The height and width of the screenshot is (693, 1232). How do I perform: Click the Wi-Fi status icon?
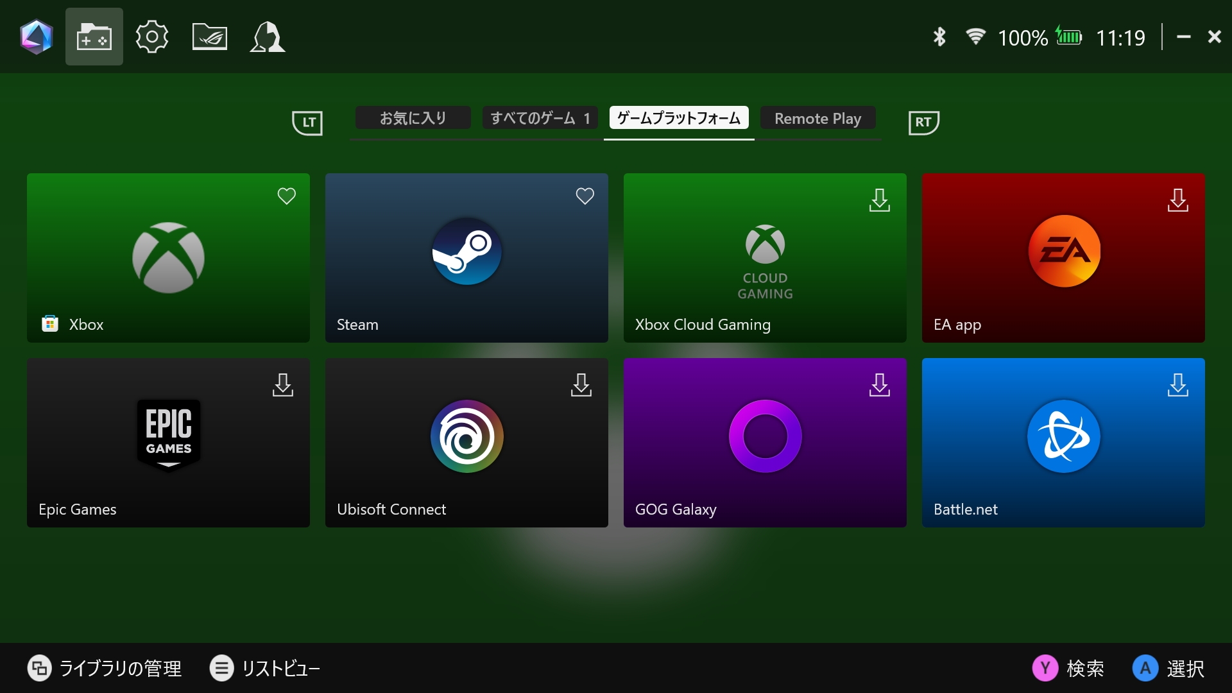pyautogui.click(x=976, y=37)
